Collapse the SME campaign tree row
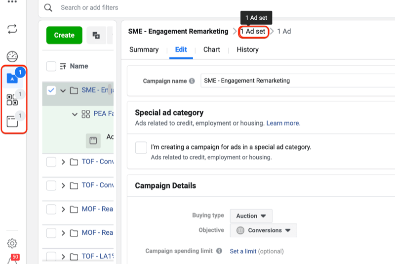The height and width of the screenshot is (264, 395). (63, 90)
